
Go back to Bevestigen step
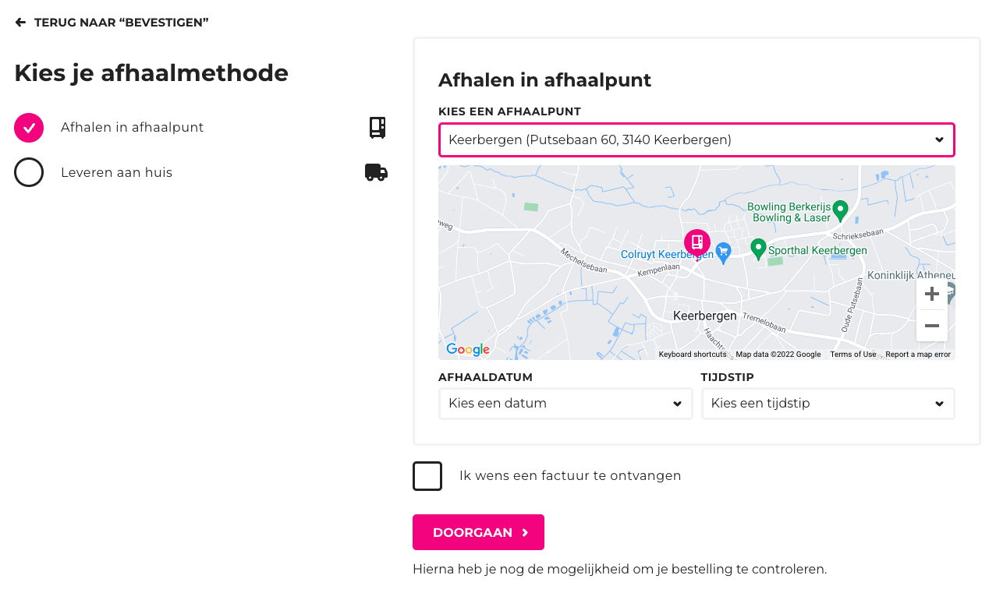[112, 23]
